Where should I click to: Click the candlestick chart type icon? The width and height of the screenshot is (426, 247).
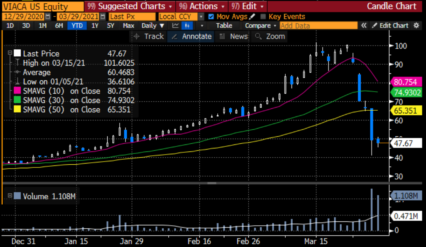(187, 25)
